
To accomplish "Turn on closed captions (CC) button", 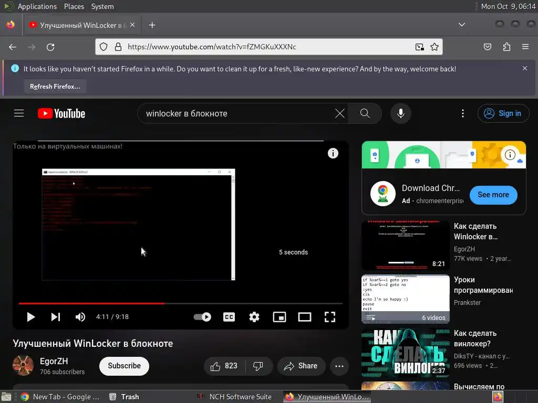I will [229, 317].
